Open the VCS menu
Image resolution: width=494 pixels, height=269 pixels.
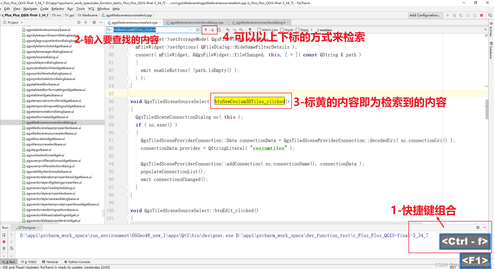pos(91,9)
